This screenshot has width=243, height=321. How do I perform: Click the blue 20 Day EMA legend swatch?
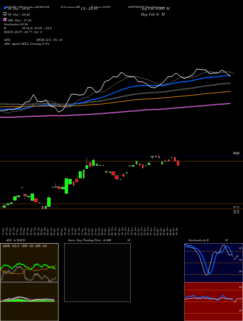[x=5, y=8]
